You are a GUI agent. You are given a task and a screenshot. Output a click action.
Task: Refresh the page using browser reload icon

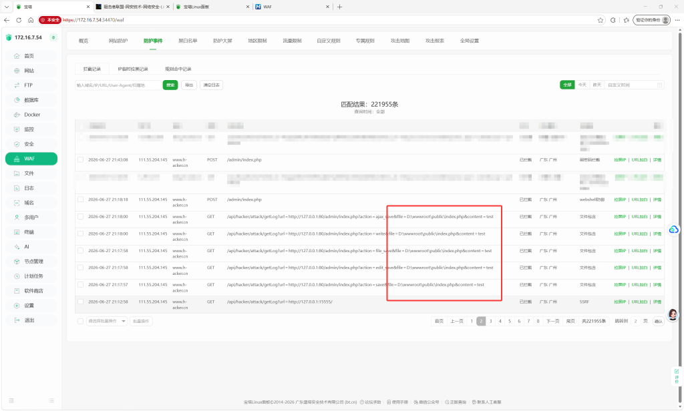click(x=19, y=20)
